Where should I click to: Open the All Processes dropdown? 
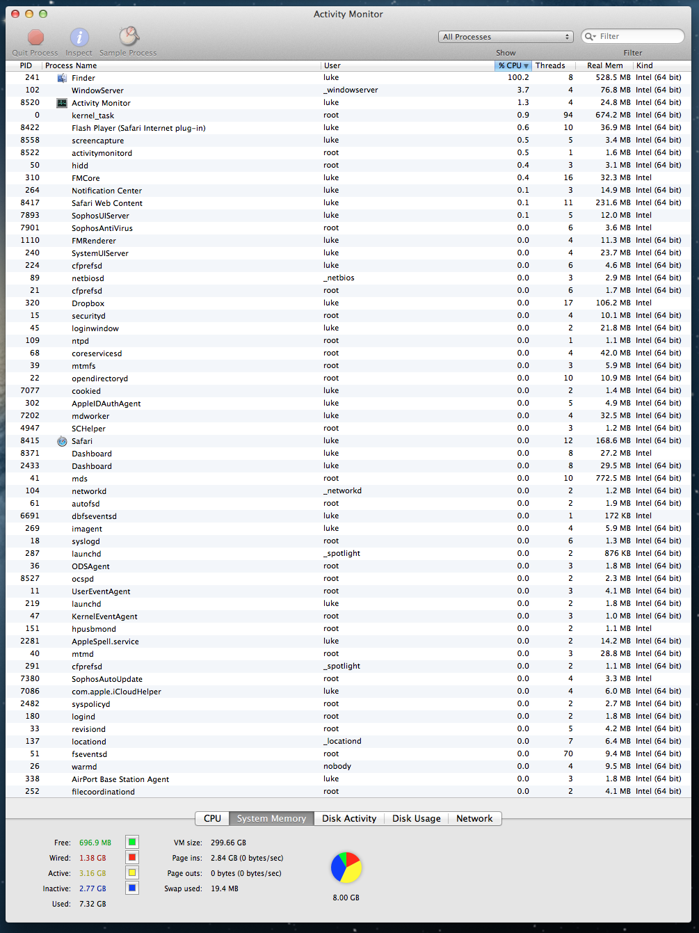coord(507,37)
